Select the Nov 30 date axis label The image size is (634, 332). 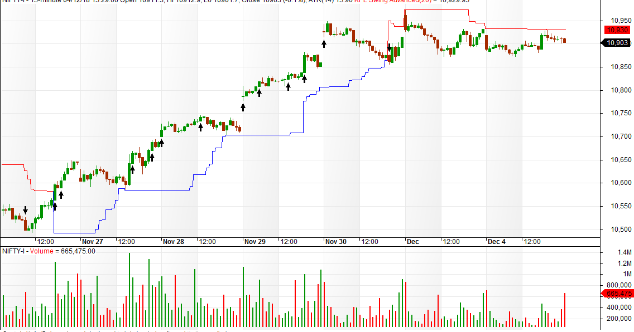click(336, 241)
